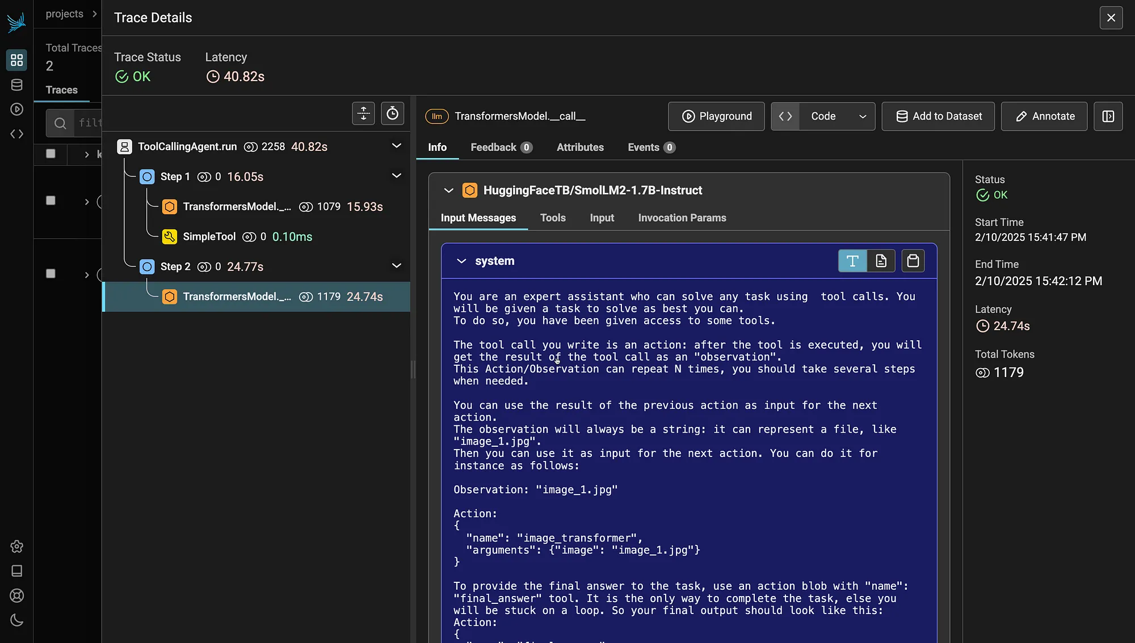This screenshot has width=1135, height=643.
Task: Select the Tools tab
Action: [x=553, y=218]
